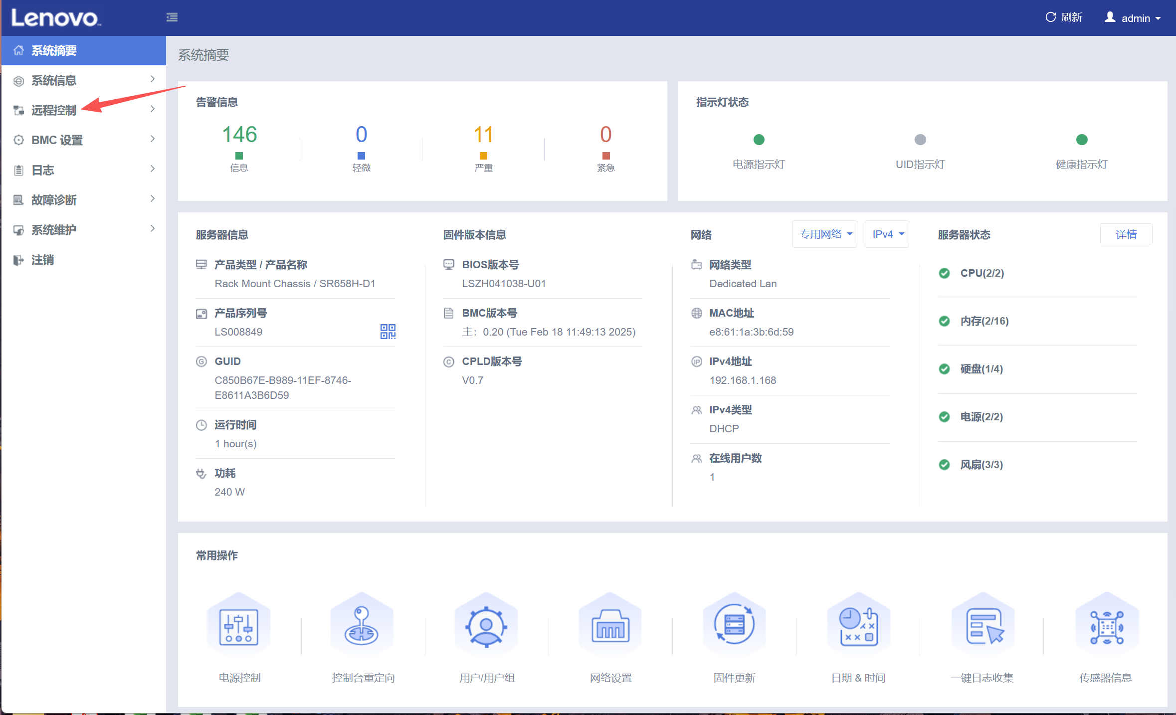Screen dimensions: 1176x715
Task: Open the 专用网络 network dropdown
Action: (825, 234)
